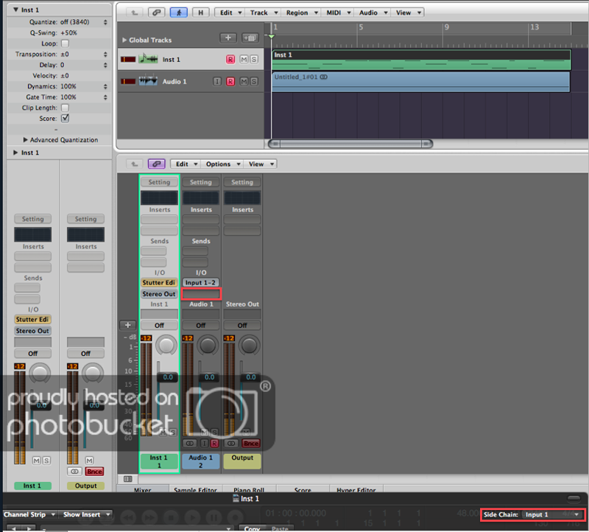Enable the Score checkbox in inspector

tap(65, 118)
